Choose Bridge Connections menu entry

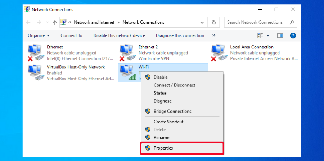(x=182, y=112)
